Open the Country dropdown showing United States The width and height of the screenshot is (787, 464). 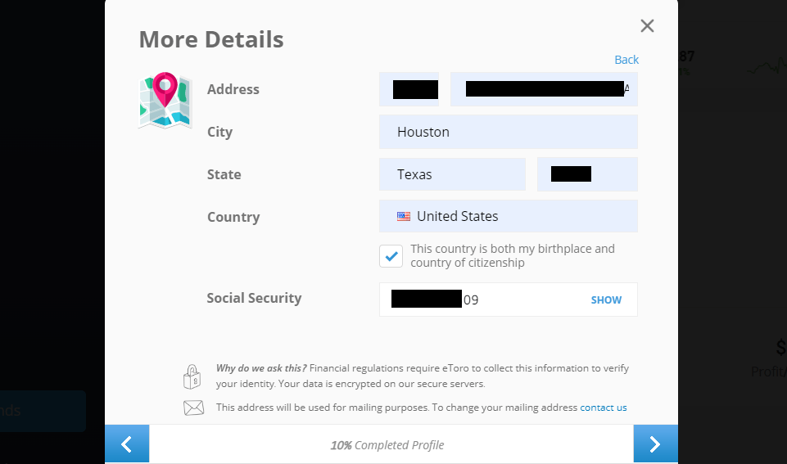tap(508, 217)
